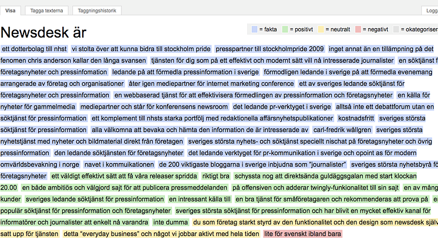Click 'alla välkomna att bevaka och hämta' phrase
Screen dimensions: 438x246
(x=200, y=130)
